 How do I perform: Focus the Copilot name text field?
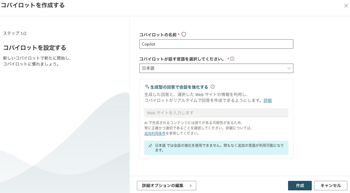tap(216, 44)
